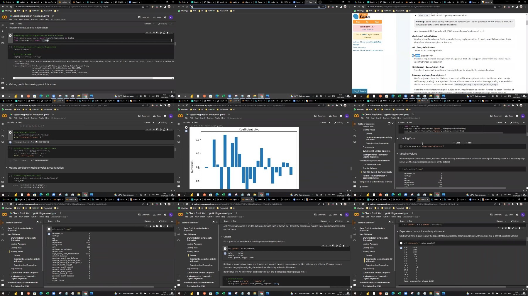
Task: Open Start menu under scikit-learn docs window
Action: point(355,96)
